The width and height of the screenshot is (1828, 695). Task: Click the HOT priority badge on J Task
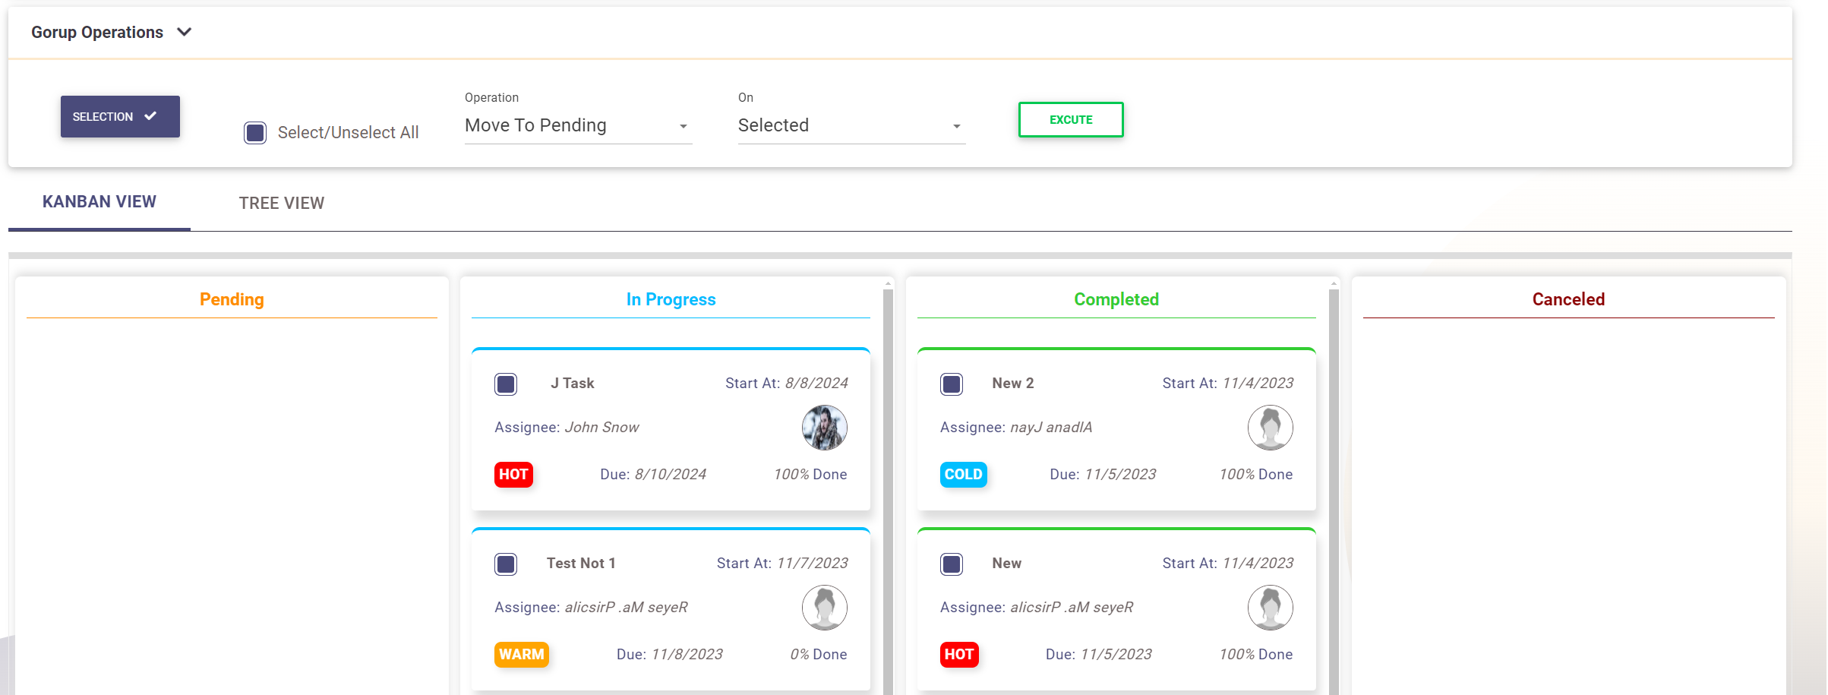513,475
